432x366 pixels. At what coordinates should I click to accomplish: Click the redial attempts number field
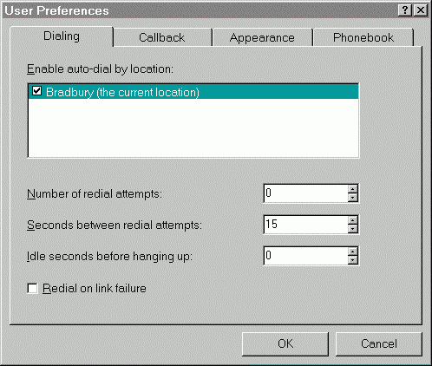pos(306,193)
